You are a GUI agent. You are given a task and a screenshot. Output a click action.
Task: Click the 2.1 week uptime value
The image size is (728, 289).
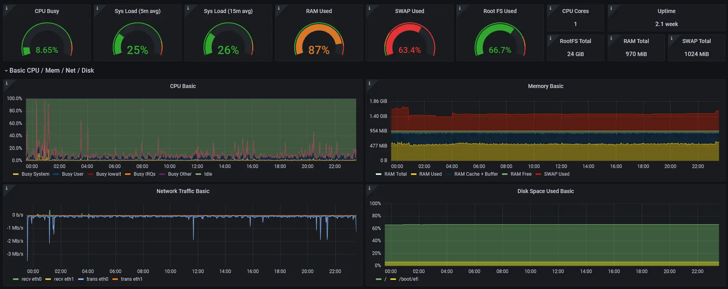(x=666, y=24)
